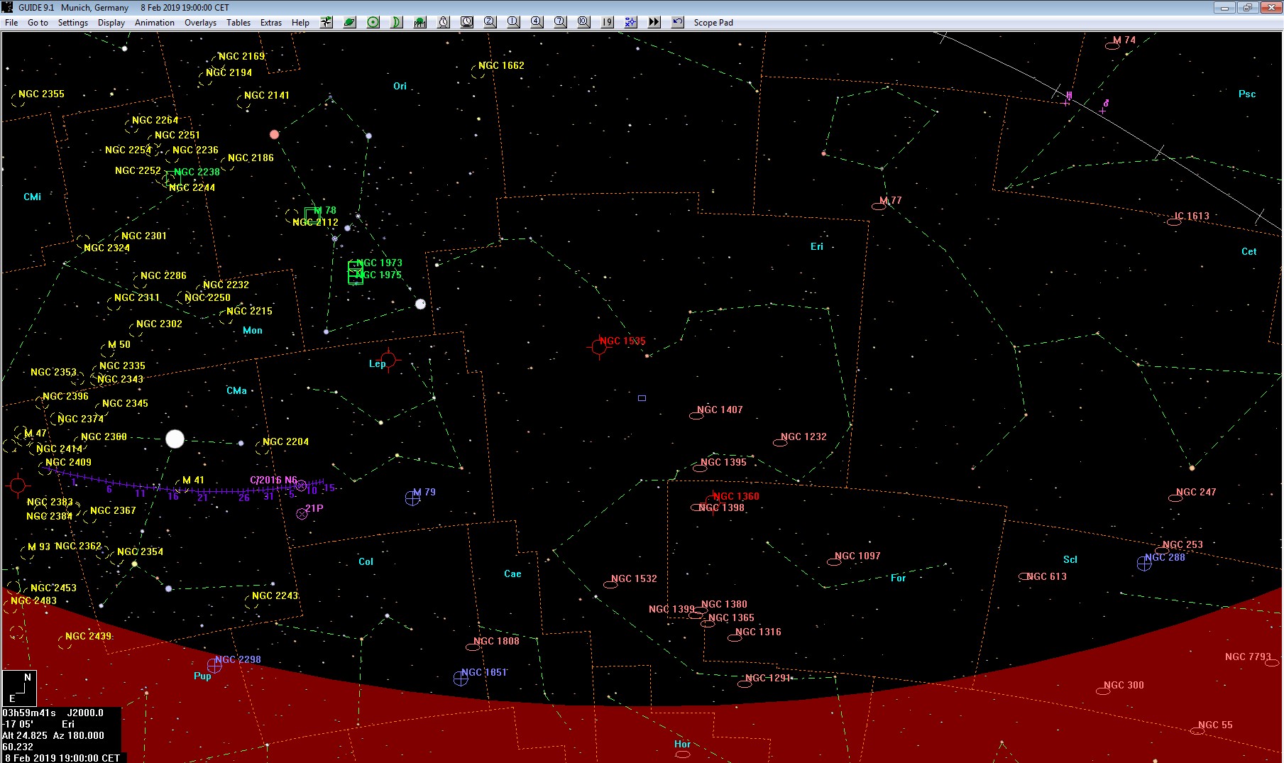Open time settings via alarm clock icon
This screenshot has height=763, width=1284.
(x=444, y=22)
